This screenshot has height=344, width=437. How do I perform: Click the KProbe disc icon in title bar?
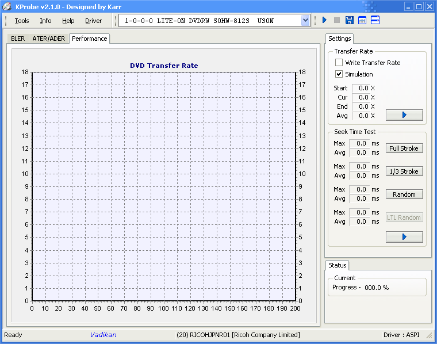tap(7, 6)
